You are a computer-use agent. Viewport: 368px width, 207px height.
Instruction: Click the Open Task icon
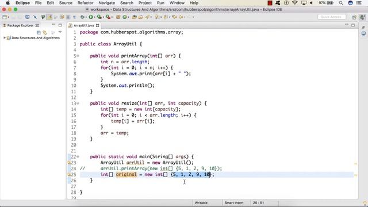(140, 17)
